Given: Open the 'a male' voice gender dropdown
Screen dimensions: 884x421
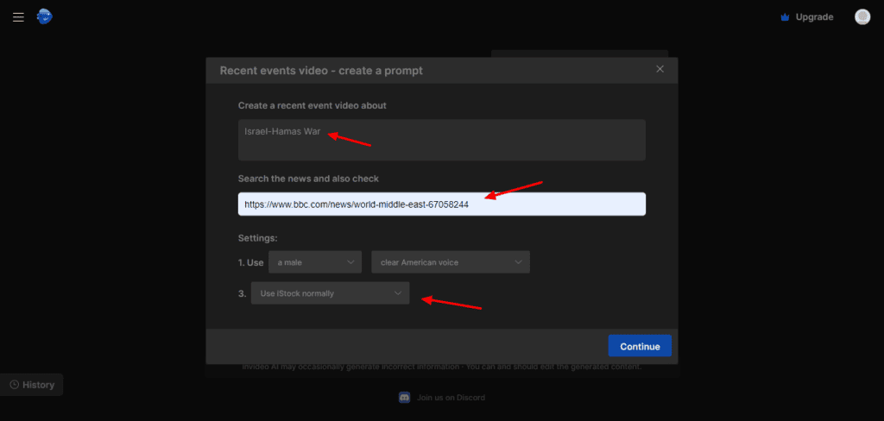Looking at the screenshot, I should click(x=314, y=262).
